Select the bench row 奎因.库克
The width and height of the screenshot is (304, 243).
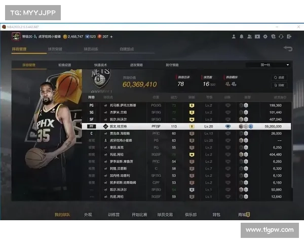click(186, 147)
